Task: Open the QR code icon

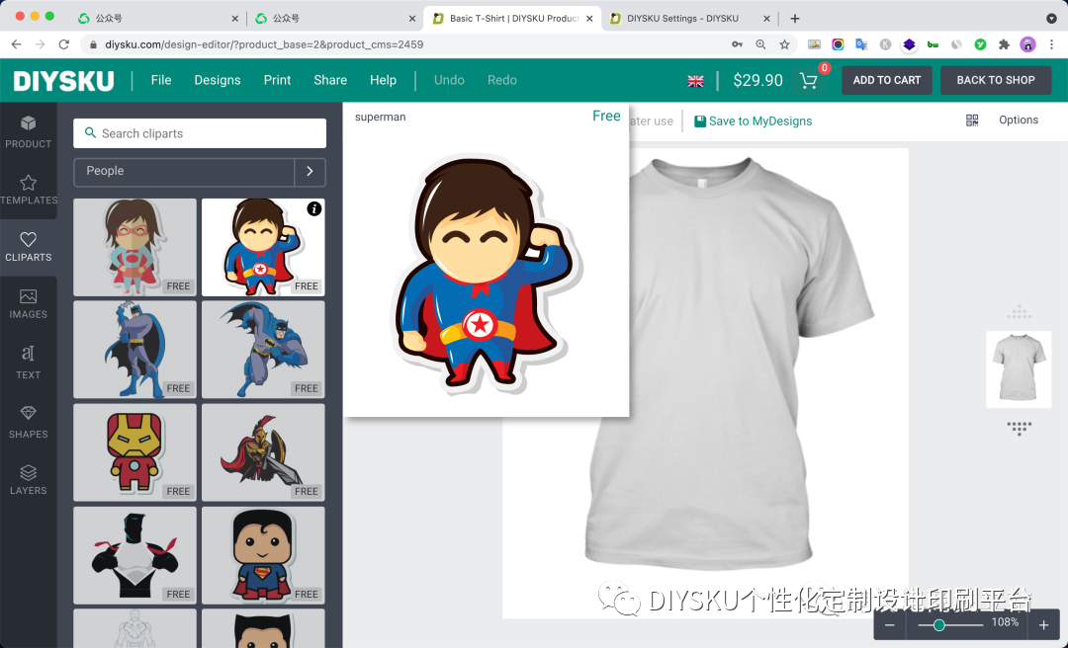Action: tap(972, 121)
